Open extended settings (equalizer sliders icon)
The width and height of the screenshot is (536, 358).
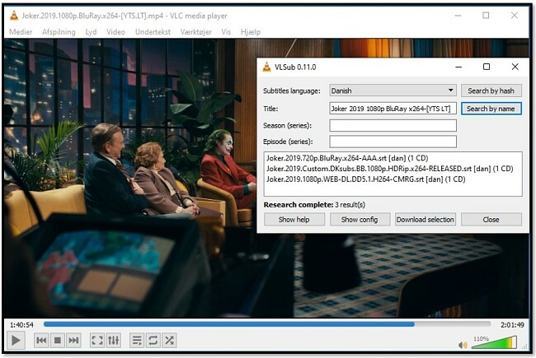coord(113,340)
